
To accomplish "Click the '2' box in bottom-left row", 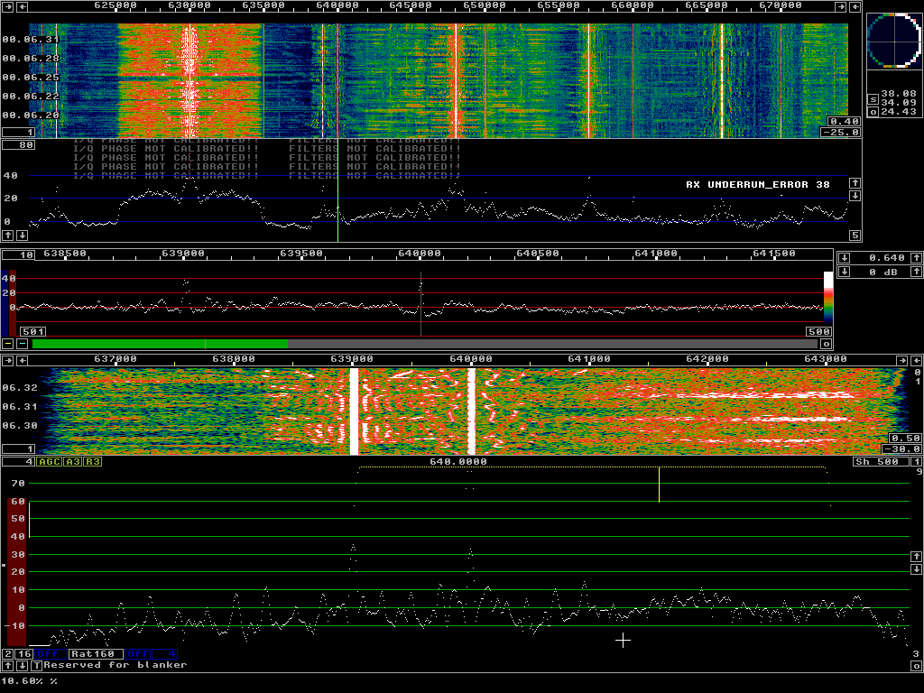I will 7,654.
